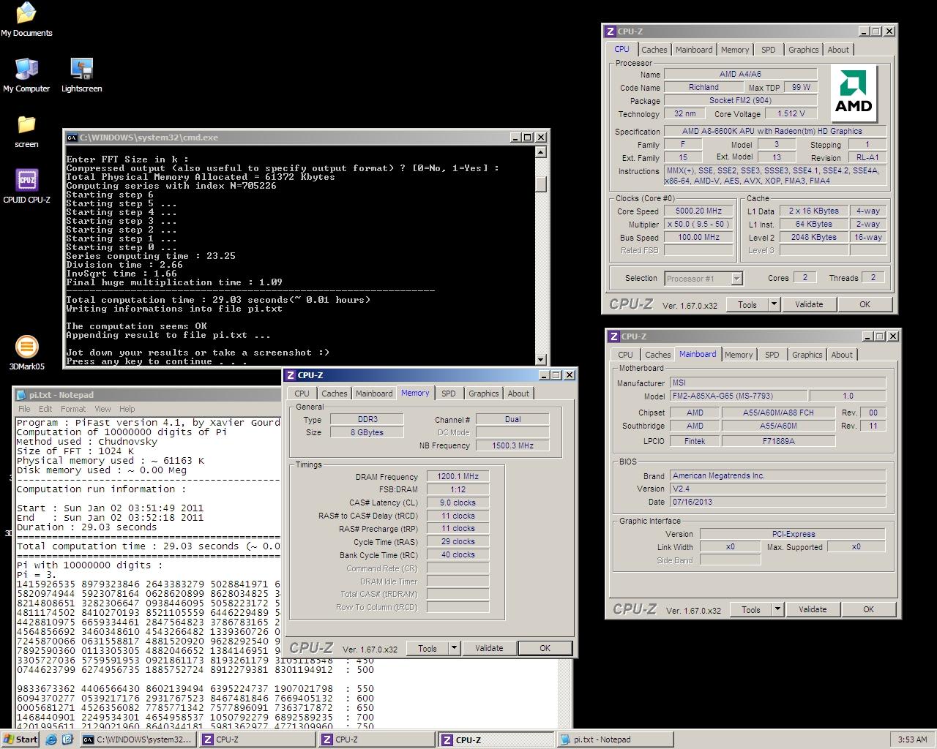Click Tools button in Mainboard window
This screenshot has width=937, height=749.
point(751,609)
